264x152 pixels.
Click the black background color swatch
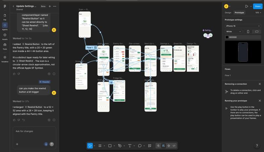click(x=227, y=37)
